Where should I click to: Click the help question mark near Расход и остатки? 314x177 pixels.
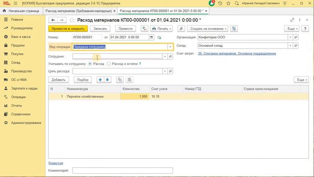tap(140, 64)
